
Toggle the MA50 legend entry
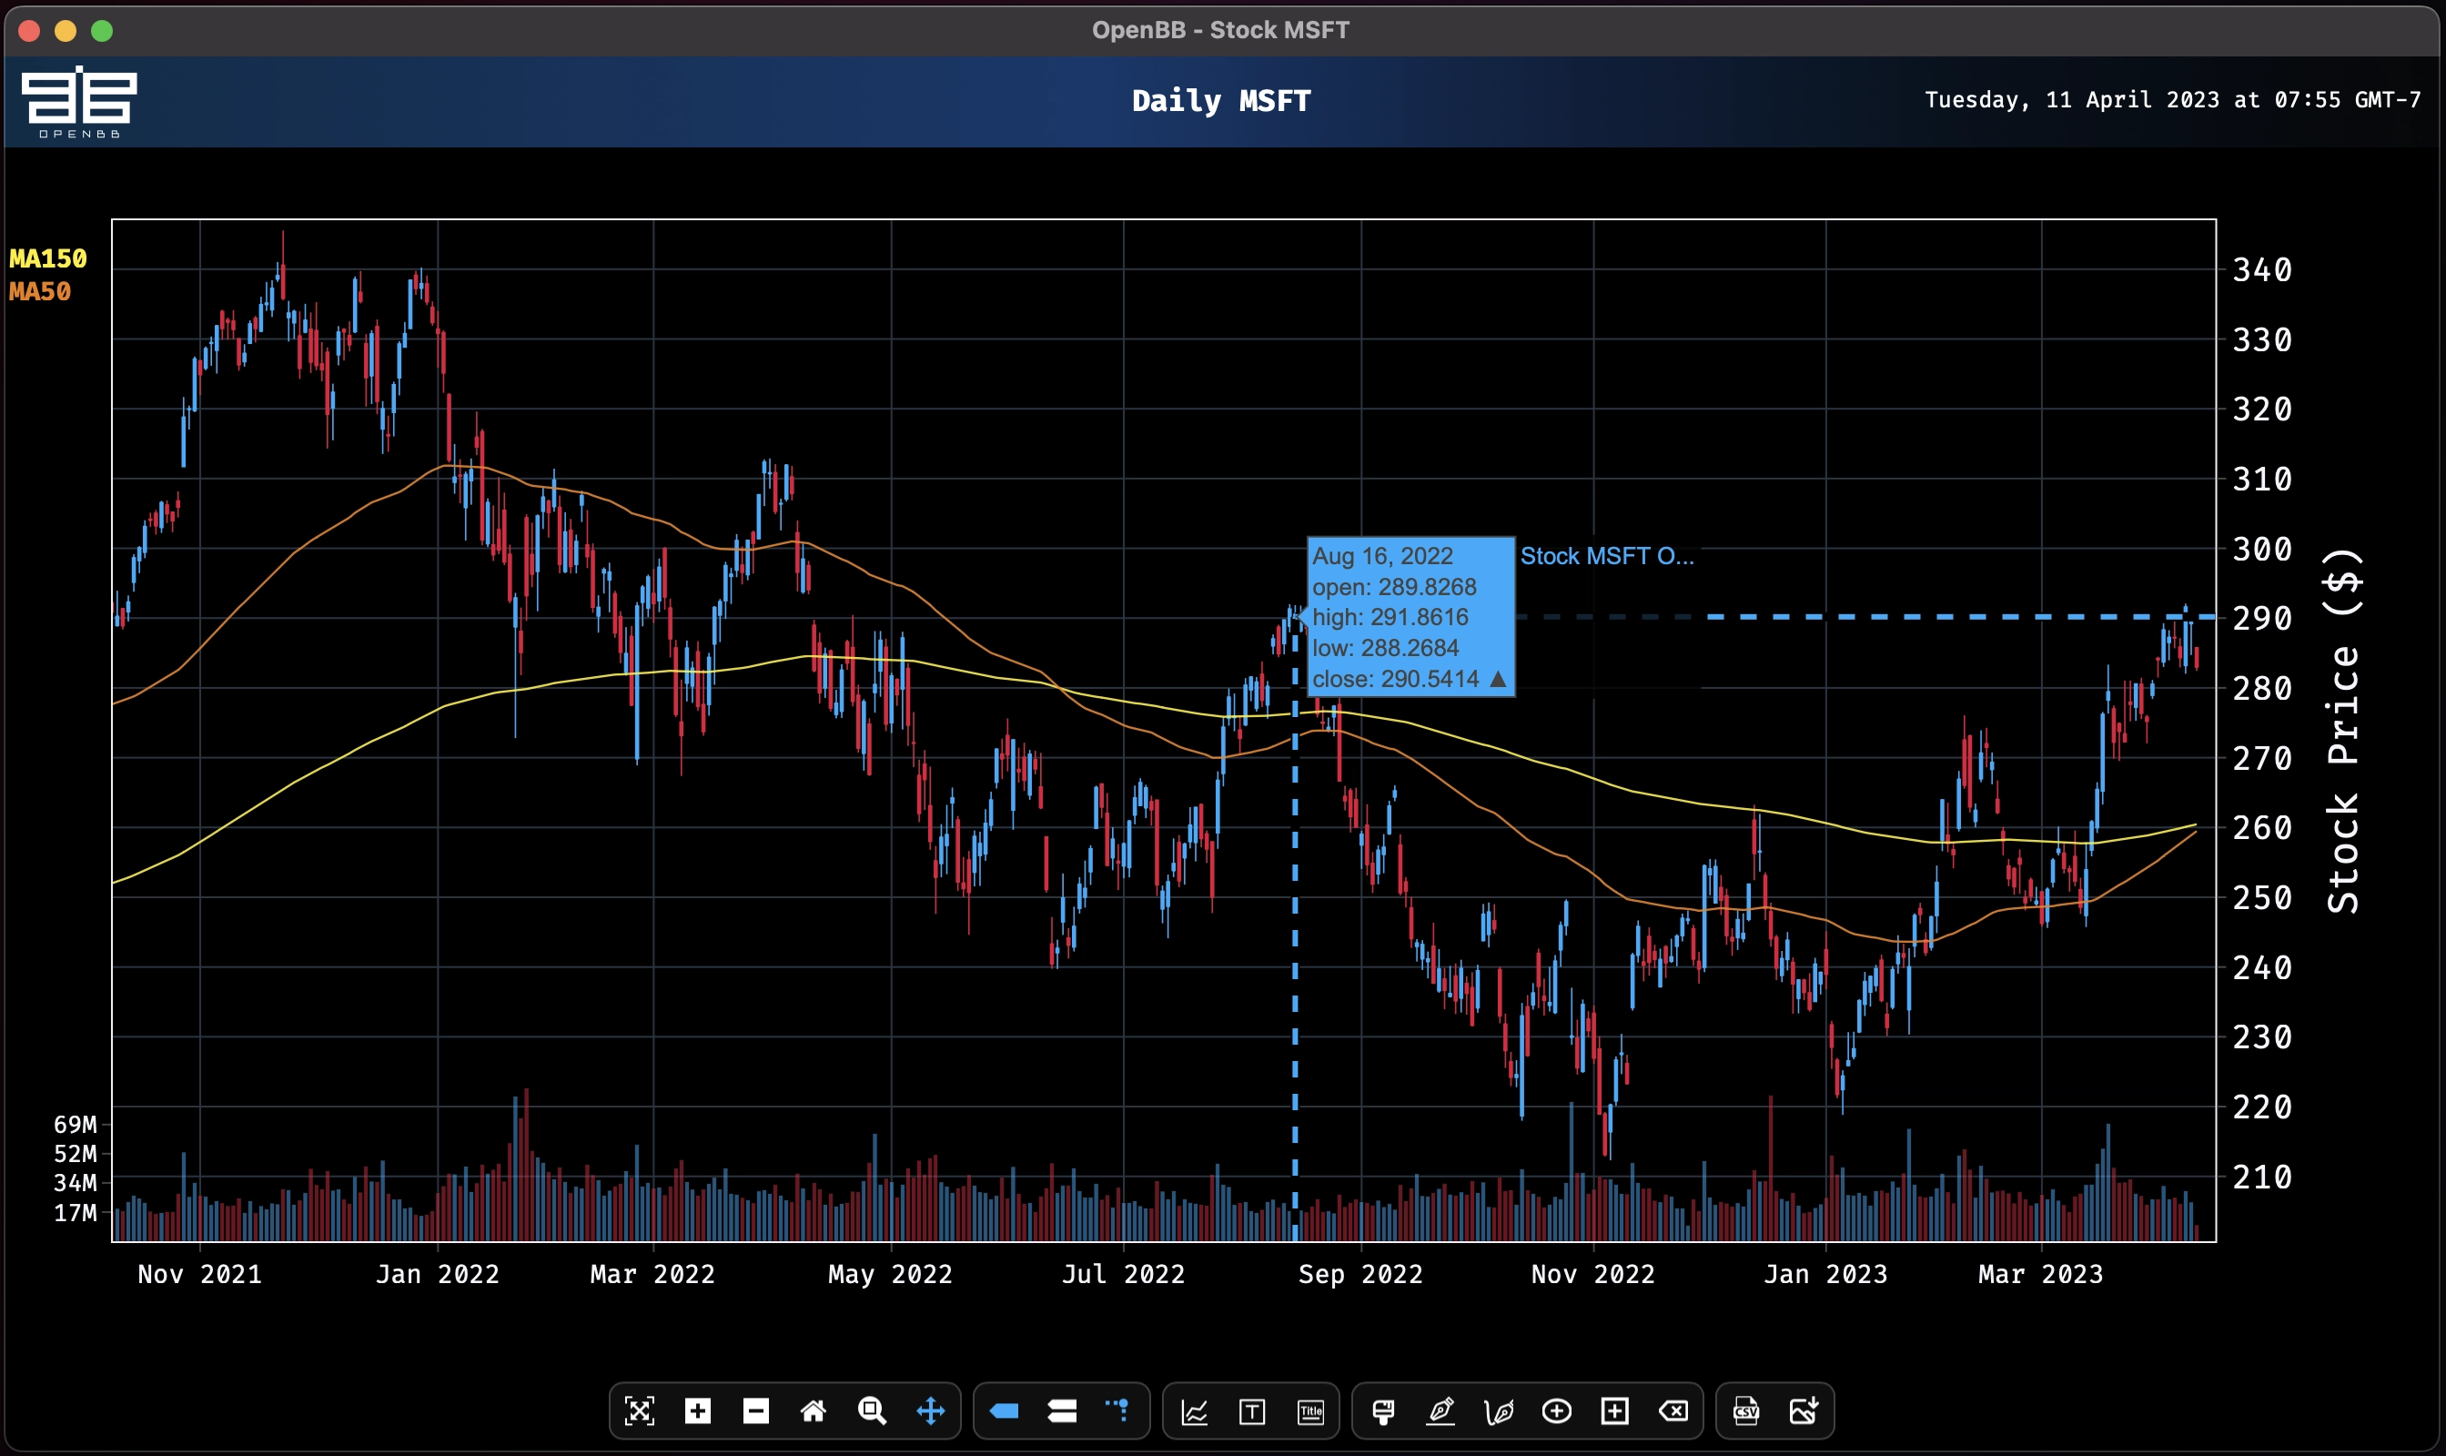coord(40,291)
